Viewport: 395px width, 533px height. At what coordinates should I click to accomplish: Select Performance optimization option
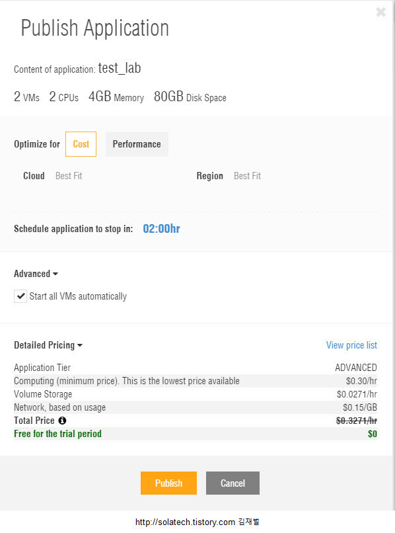pos(137,144)
